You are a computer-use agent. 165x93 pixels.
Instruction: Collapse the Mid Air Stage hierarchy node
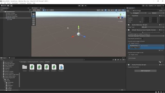(5, 18)
